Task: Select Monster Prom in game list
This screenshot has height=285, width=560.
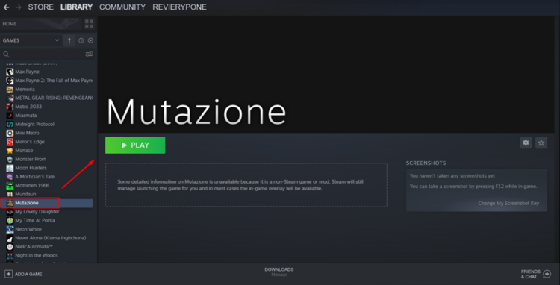Action: tap(49, 159)
